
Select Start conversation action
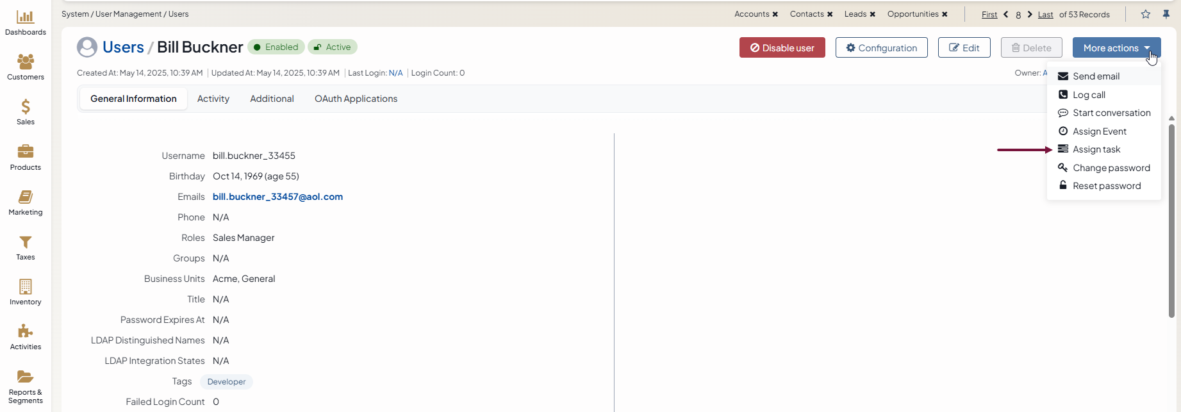1104,113
